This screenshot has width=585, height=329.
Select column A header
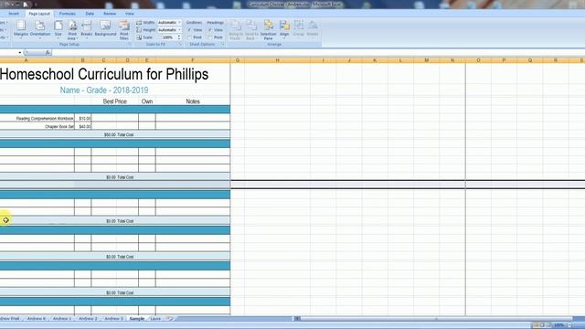27,60
